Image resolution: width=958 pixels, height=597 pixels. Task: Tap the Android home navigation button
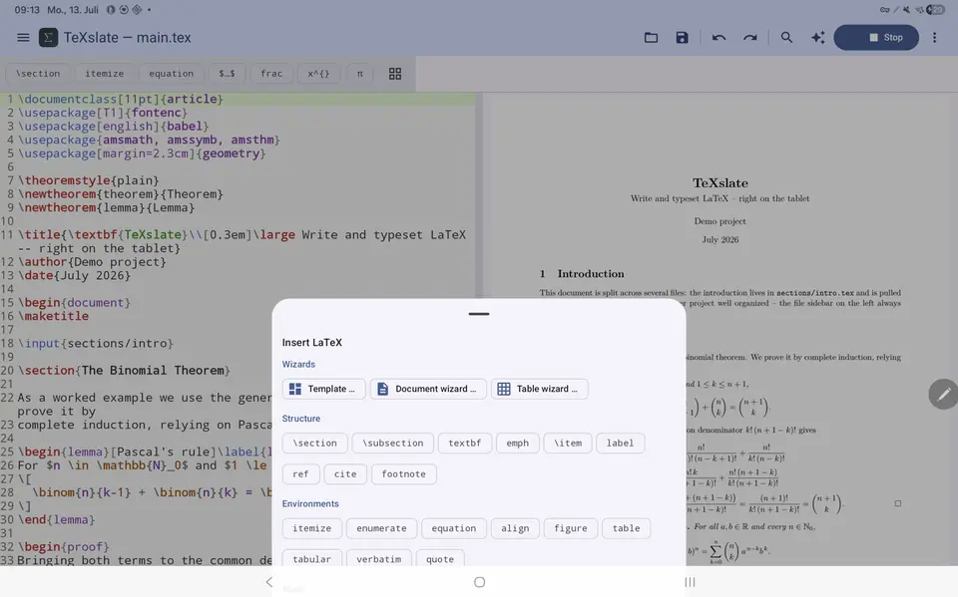(x=480, y=582)
